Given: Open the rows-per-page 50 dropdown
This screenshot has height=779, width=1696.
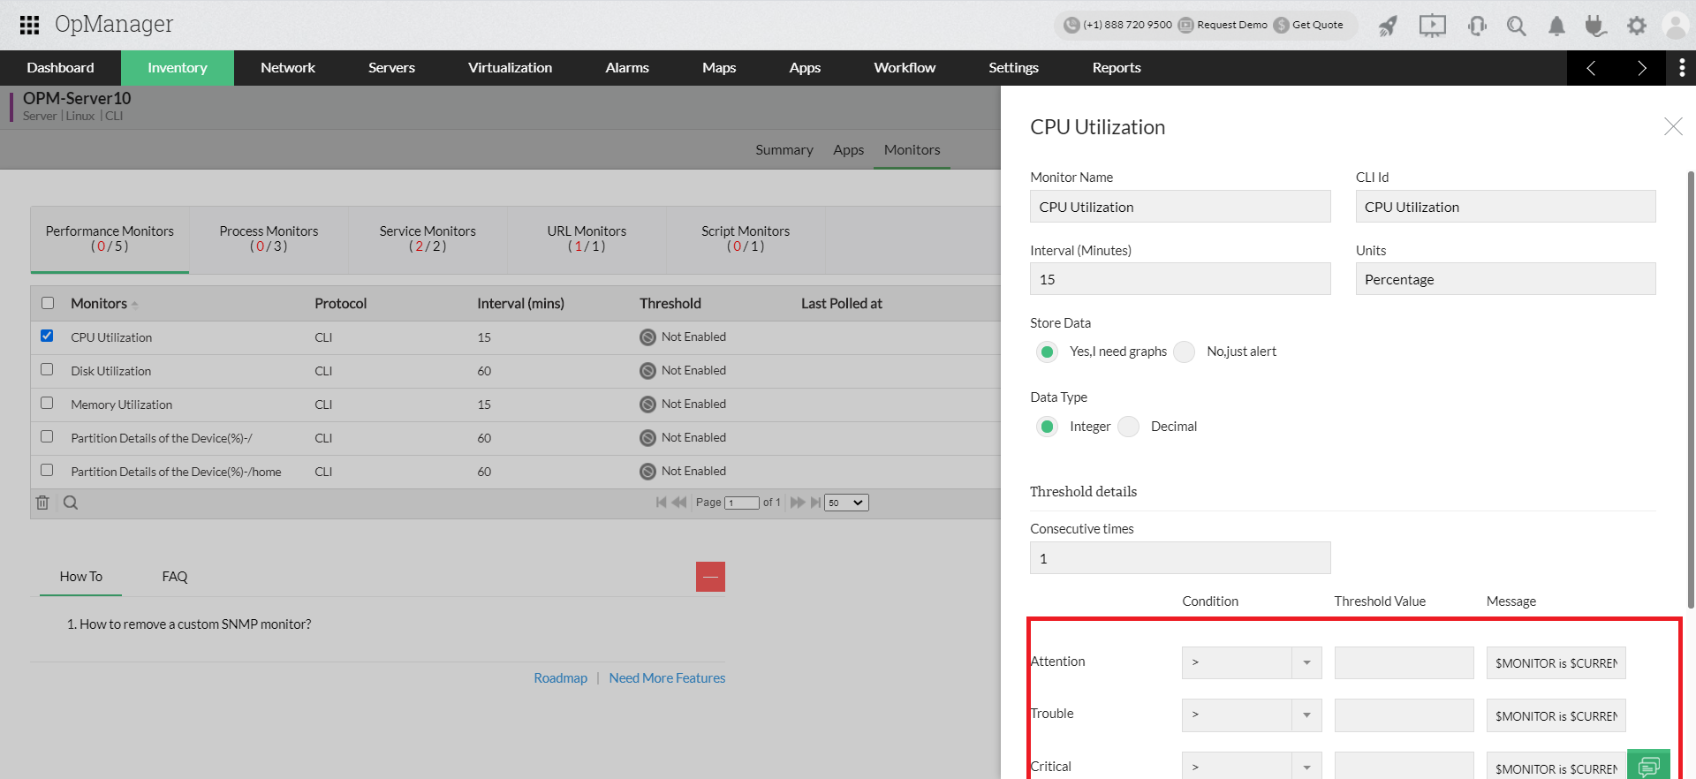Looking at the screenshot, I should (x=846, y=503).
